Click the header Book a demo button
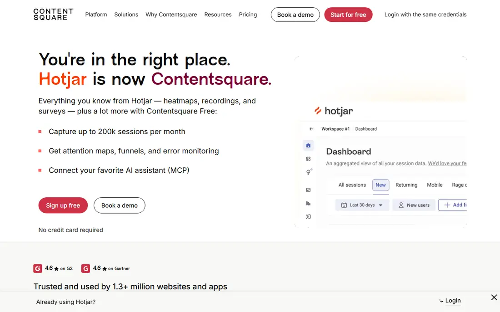Screen dimensions: 500x312 295,15
